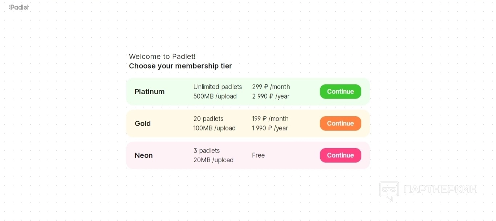Click the 1 990 ₽ /year price
This screenshot has height=221, width=496.
tap(270, 128)
